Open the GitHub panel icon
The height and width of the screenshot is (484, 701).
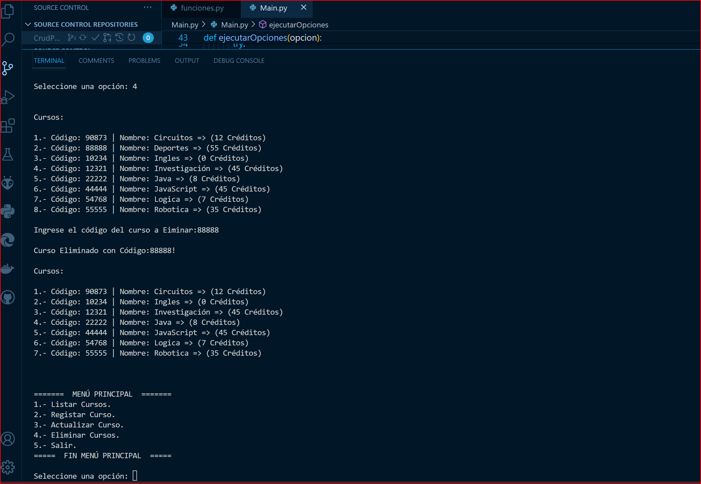click(x=8, y=297)
